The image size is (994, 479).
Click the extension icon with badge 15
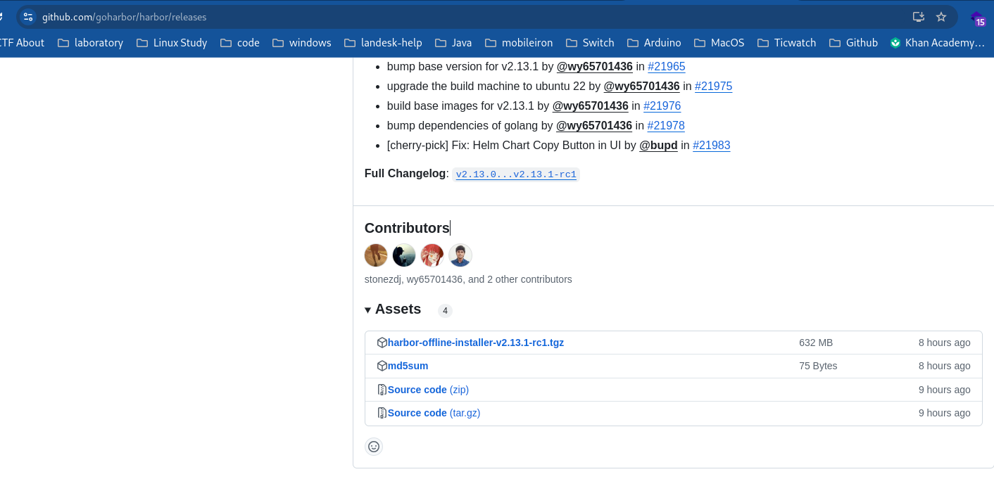[x=977, y=18]
